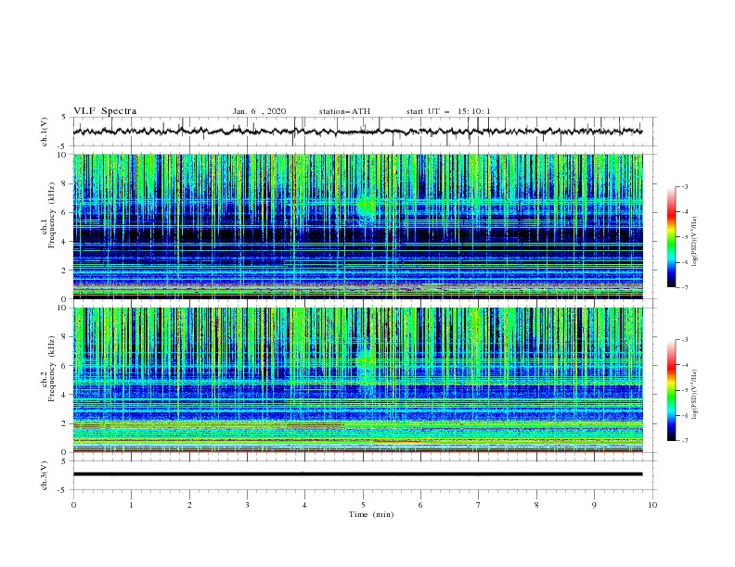Click the "VLF Spectra" title text
735x567 pixels.
point(105,111)
